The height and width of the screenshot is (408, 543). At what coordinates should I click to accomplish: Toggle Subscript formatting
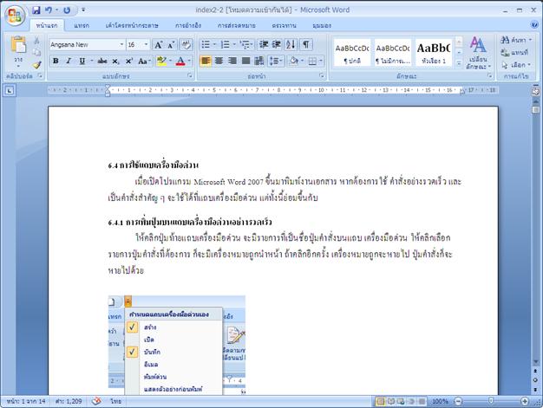click(x=115, y=62)
